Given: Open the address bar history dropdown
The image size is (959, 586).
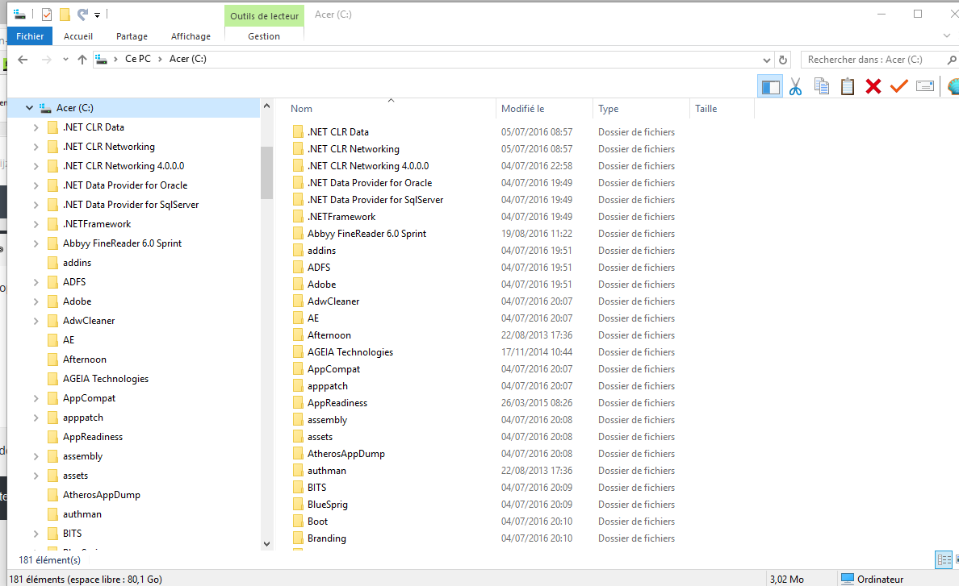Looking at the screenshot, I should (x=766, y=60).
